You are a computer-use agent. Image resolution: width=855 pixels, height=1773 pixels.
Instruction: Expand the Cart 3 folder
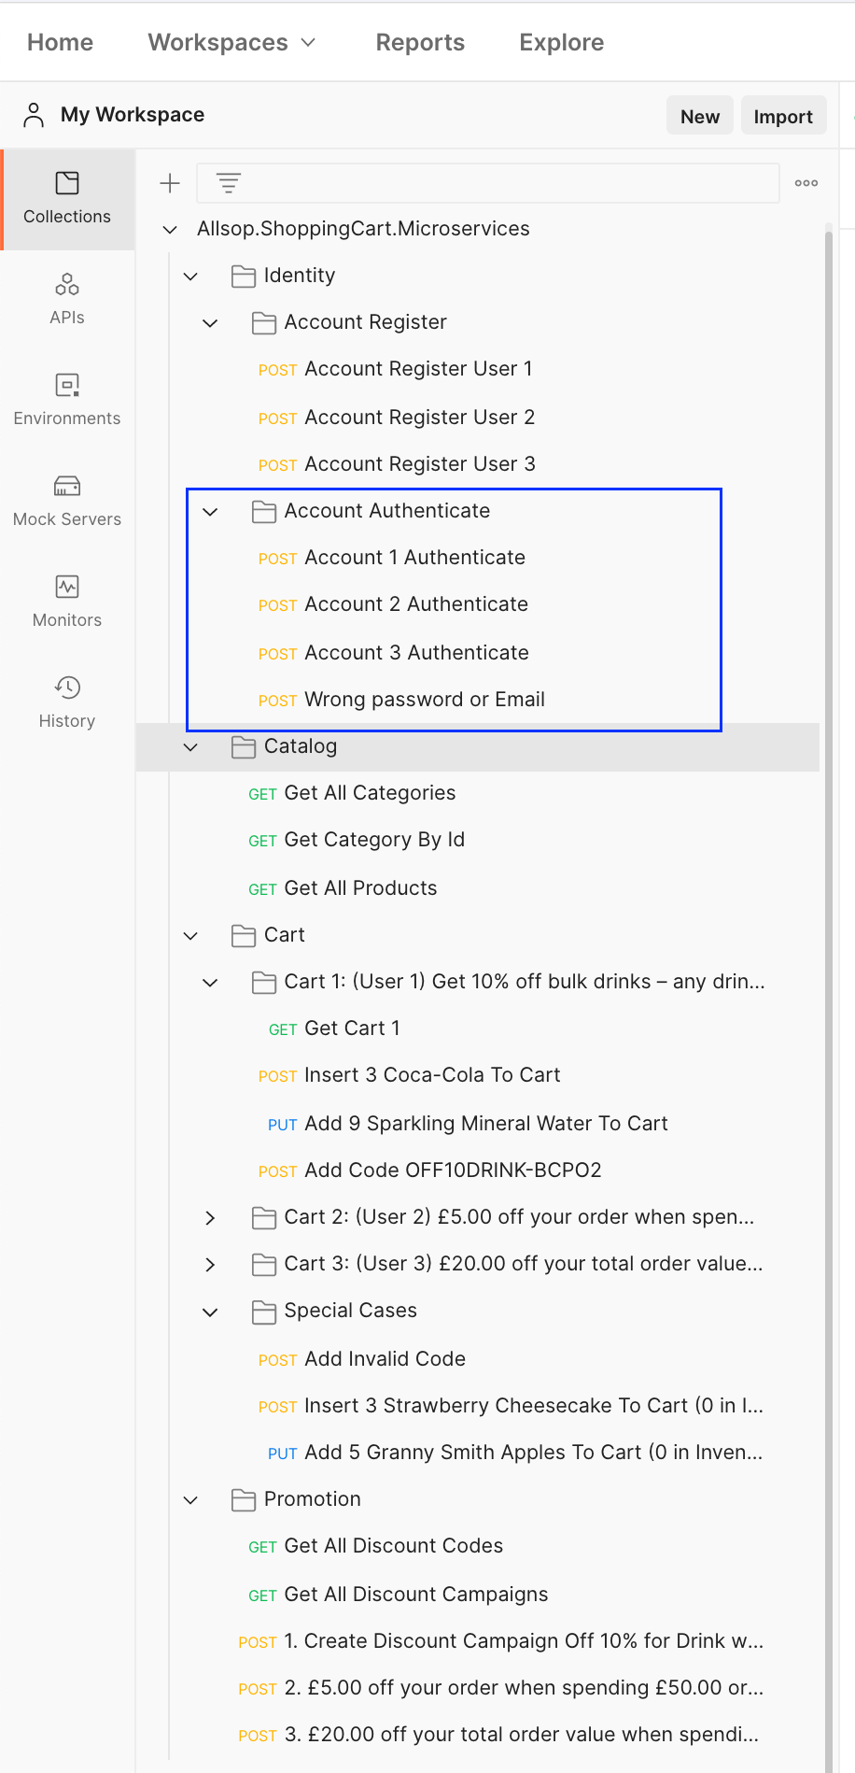(x=211, y=1264)
